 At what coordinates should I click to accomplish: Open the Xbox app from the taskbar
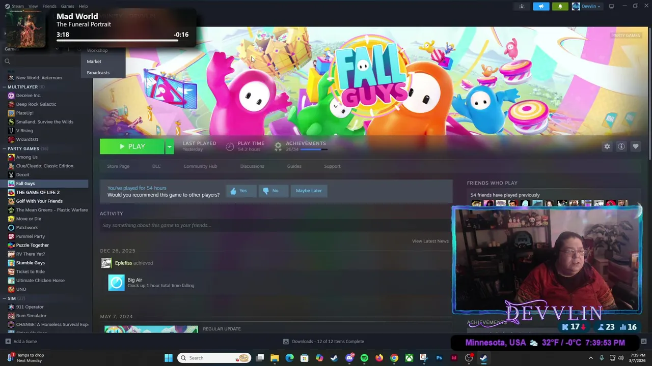click(409, 358)
